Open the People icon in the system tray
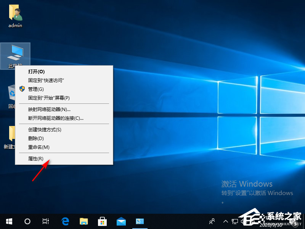 tap(212, 221)
